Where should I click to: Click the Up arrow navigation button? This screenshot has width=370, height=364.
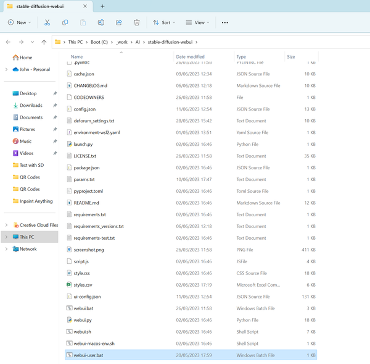coord(44,42)
